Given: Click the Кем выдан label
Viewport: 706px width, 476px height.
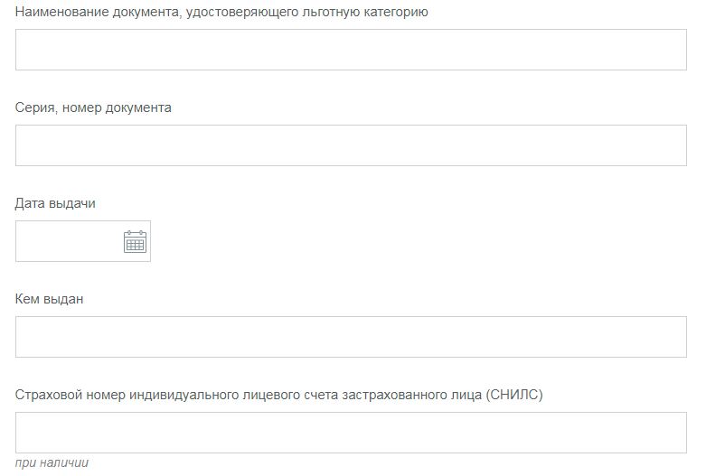Looking at the screenshot, I should [x=49, y=299].
